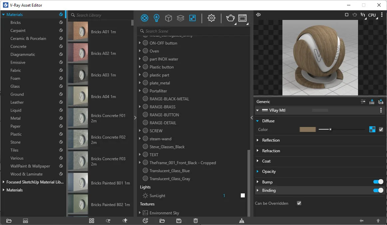The image size is (387, 225).
Task: Expand the Focused SketchUp Material Library tree
Action: pyautogui.click(x=4, y=182)
